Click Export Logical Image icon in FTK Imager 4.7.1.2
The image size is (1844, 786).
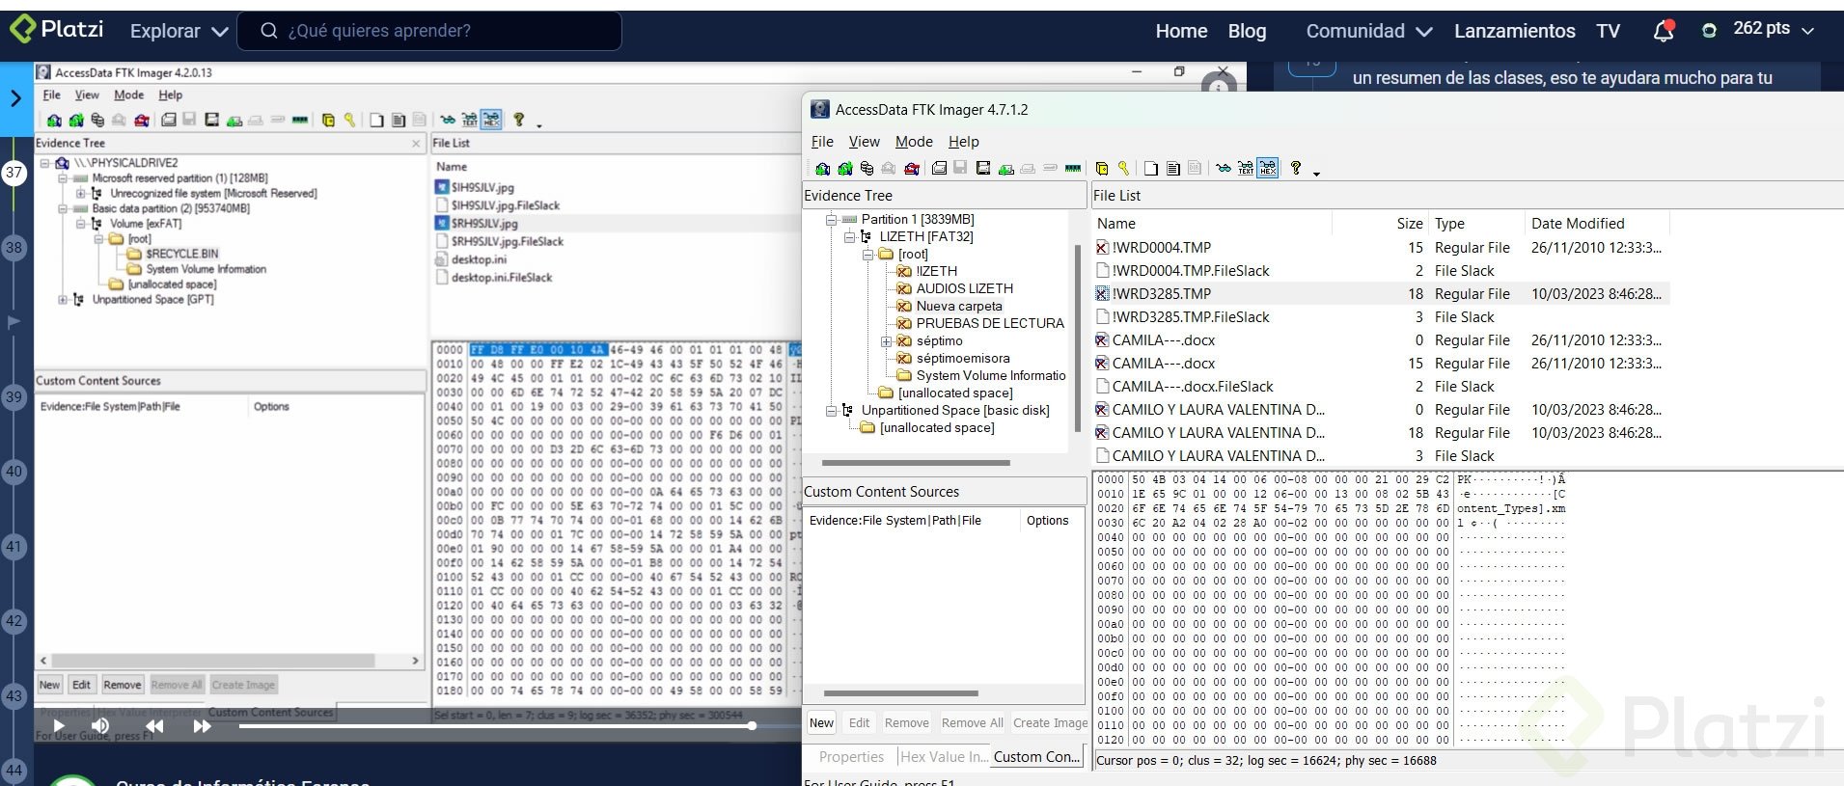[983, 168]
